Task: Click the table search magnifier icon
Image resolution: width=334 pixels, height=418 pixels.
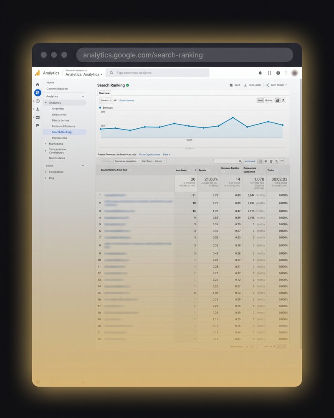Action: click(240, 161)
